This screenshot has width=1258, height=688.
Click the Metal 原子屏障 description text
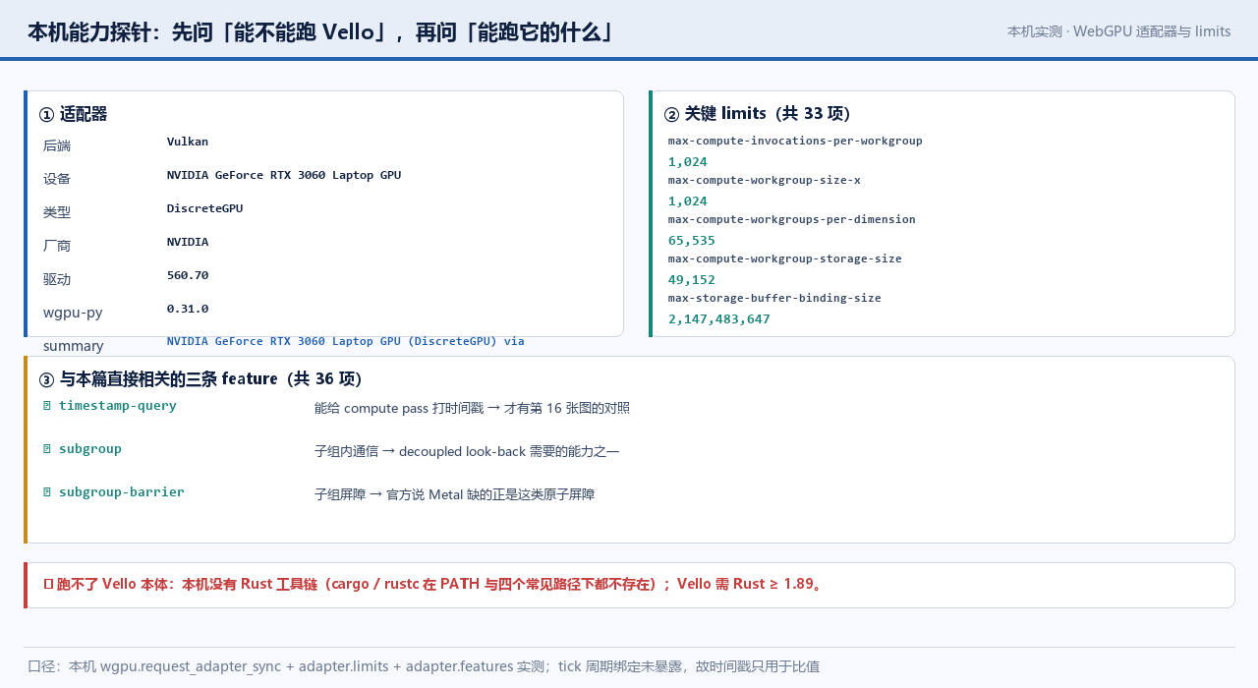[x=454, y=494]
